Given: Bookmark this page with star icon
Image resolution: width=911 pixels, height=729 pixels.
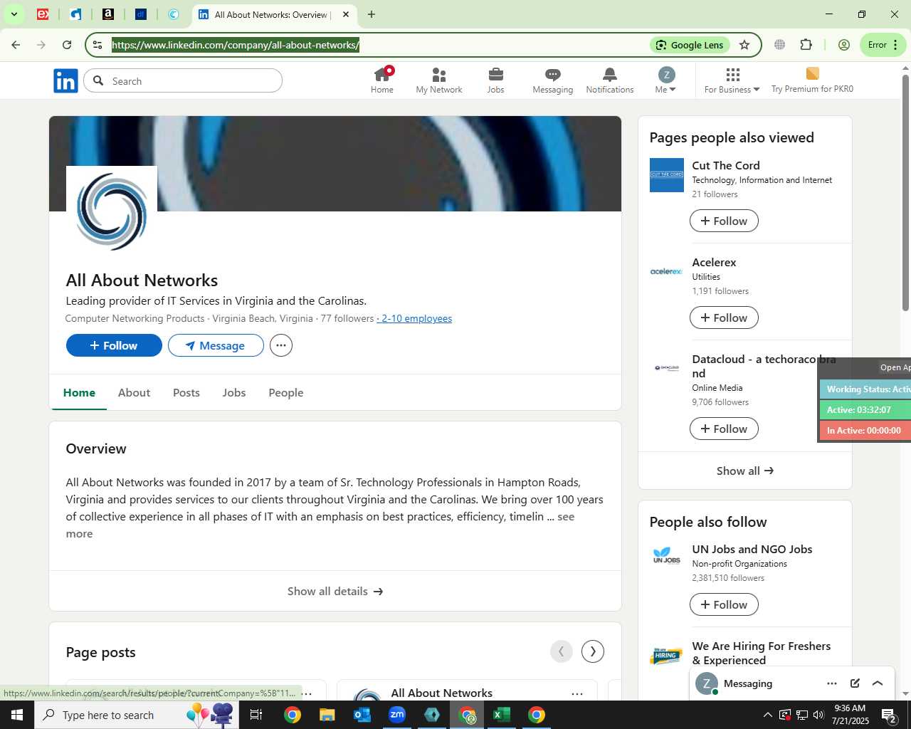Looking at the screenshot, I should (x=744, y=45).
